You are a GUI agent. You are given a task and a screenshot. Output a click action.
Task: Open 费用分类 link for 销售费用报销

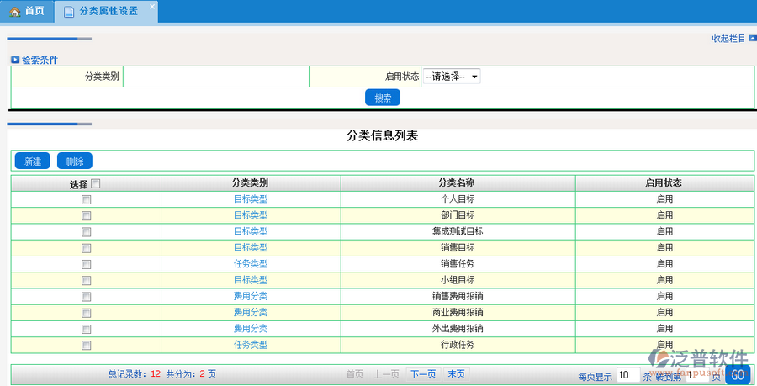pyautogui.click(x=250, y=296)
